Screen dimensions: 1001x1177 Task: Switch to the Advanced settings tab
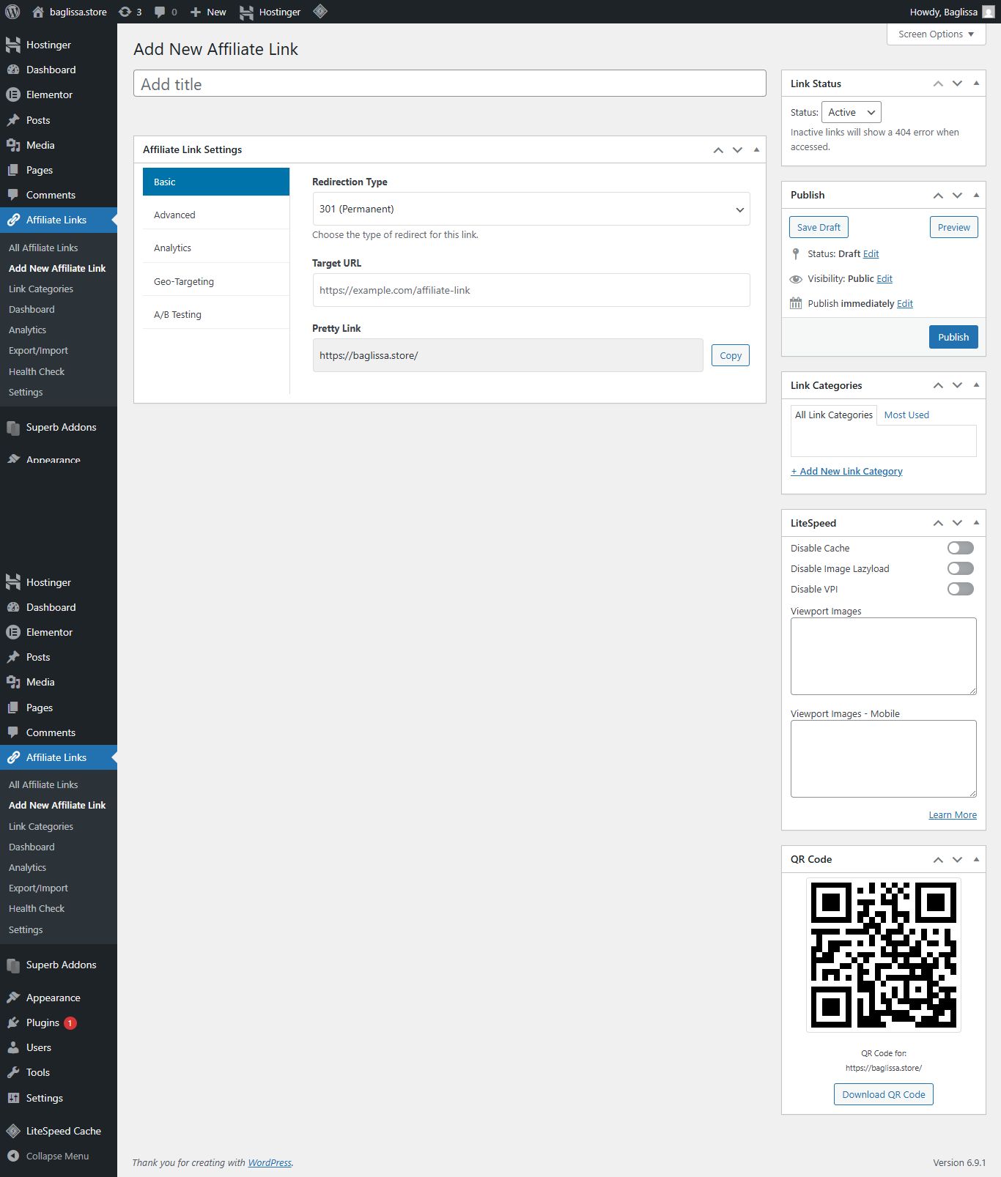216,215
